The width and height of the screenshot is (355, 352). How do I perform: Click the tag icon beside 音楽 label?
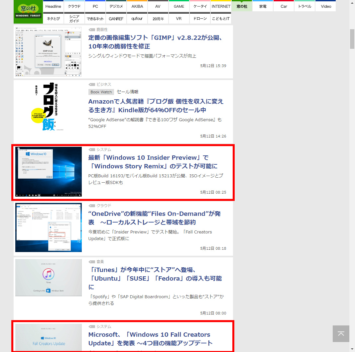point(92,261)
